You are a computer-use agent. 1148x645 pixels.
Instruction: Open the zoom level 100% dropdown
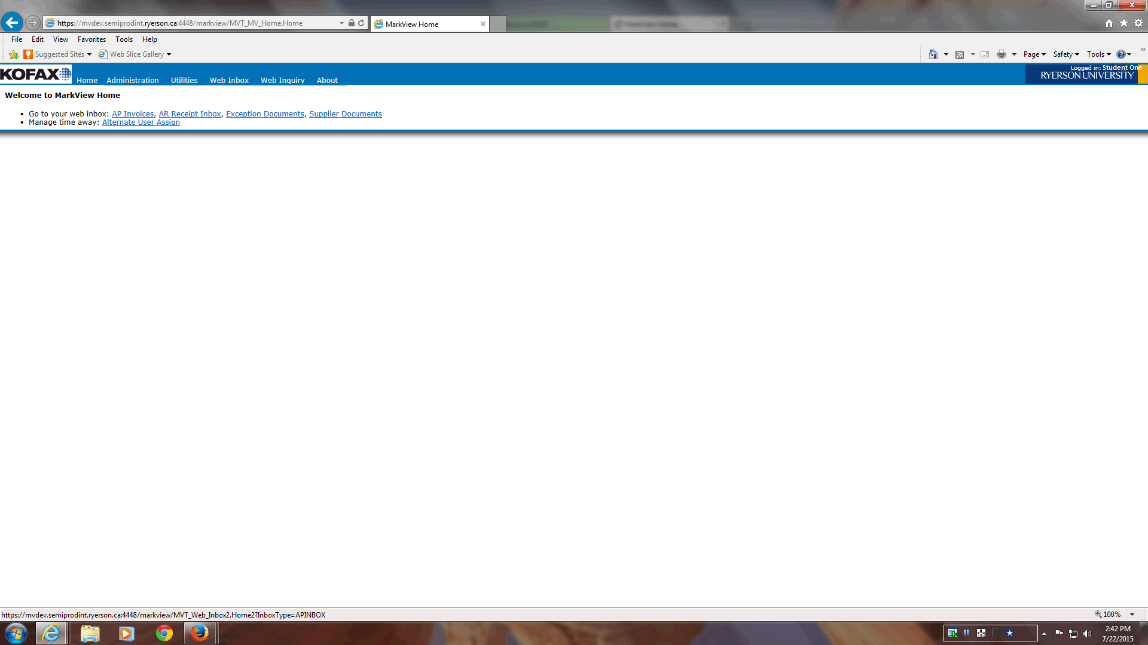pos(1132,615)
